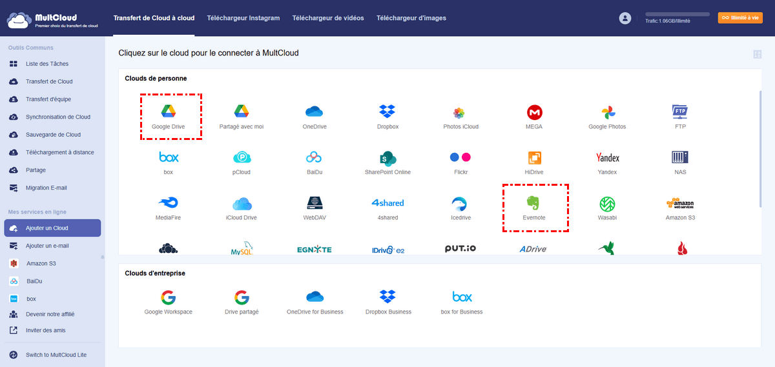Viewport: 775px width, 367px height.
Task: Add the box personal cloud tile
Action: pyautogui.click(x=168, y=163)
